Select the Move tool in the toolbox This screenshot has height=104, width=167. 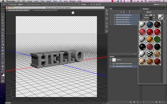3,11
